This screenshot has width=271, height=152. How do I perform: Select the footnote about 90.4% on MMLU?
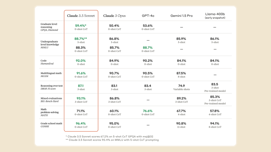pyautogui.click(x=112, y=140)
